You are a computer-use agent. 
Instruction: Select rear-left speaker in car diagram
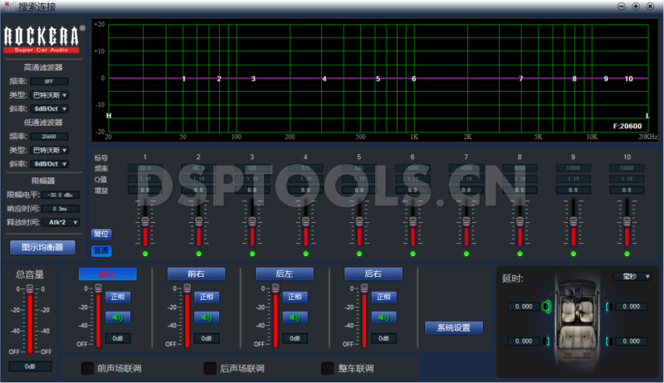click(x=547, y=341)
